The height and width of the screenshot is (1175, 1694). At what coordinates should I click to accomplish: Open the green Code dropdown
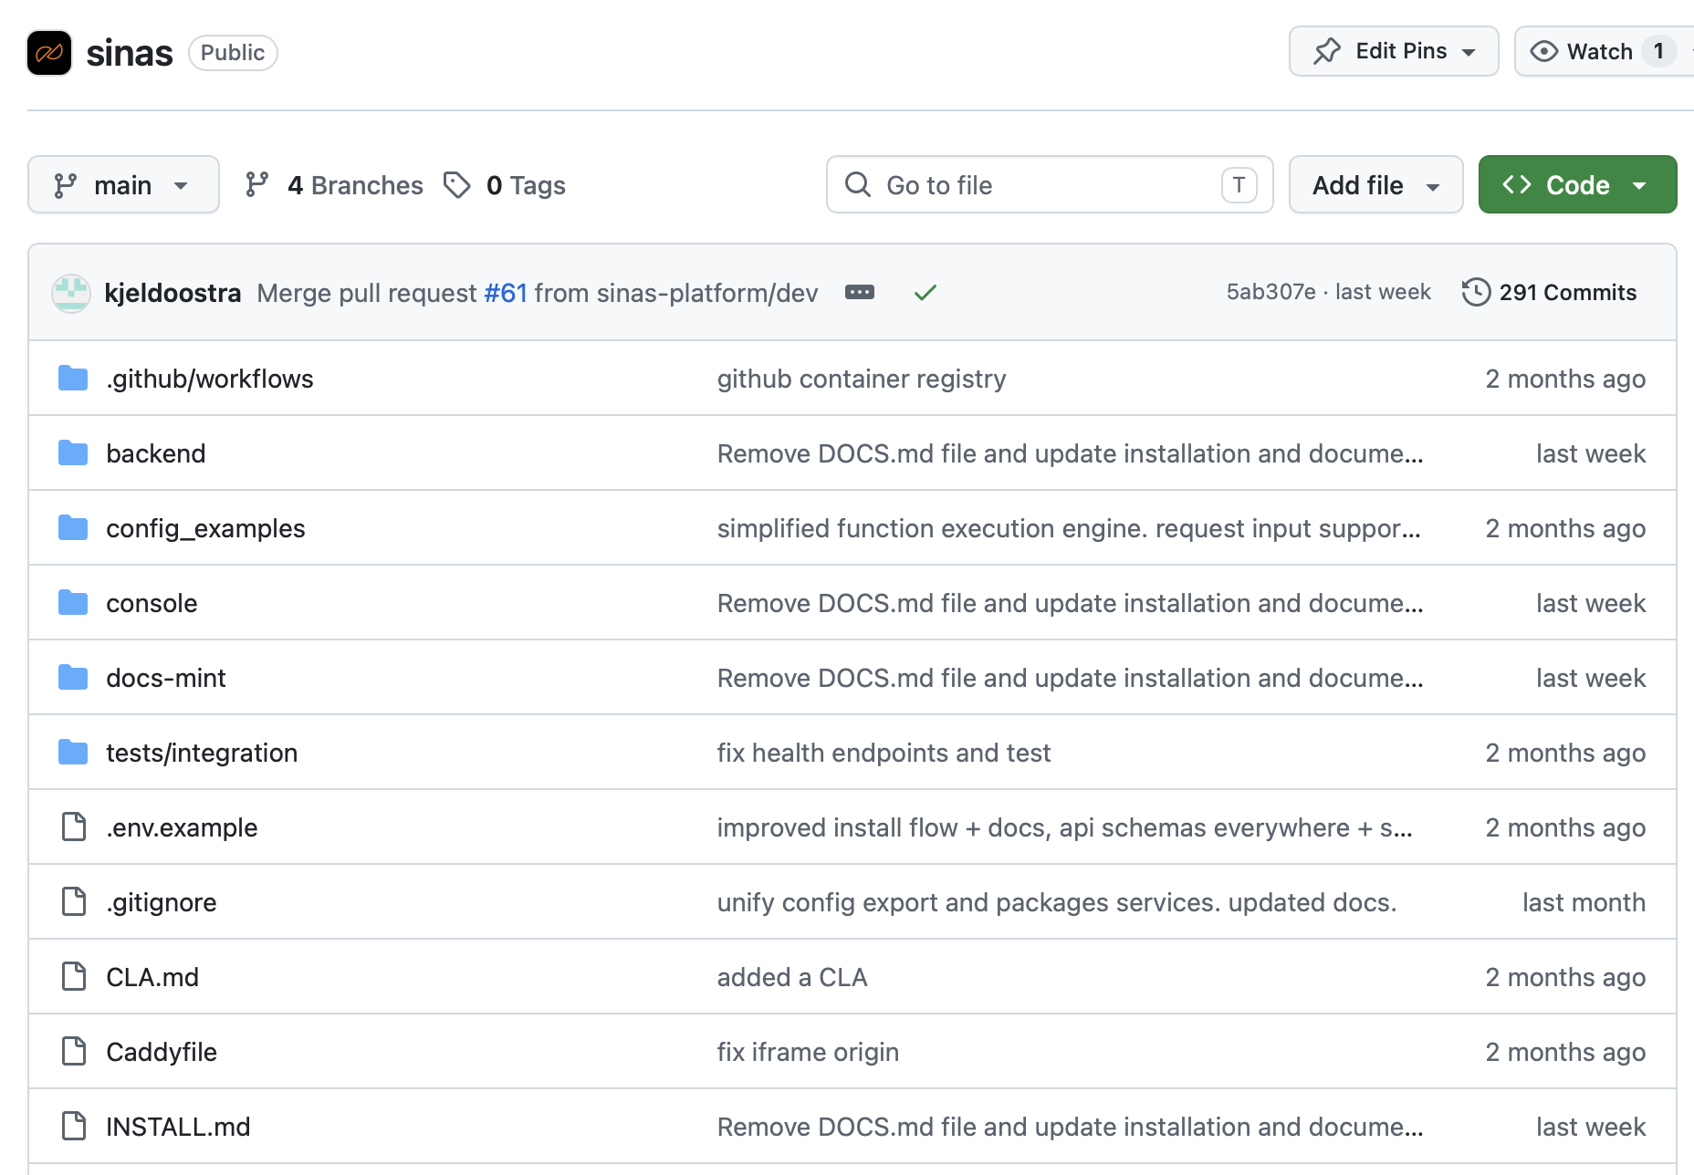pos(1577,184)
